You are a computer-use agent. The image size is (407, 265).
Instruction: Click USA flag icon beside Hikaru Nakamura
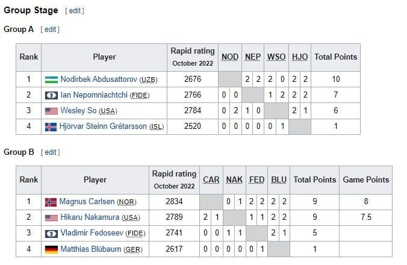pos(51,218)
